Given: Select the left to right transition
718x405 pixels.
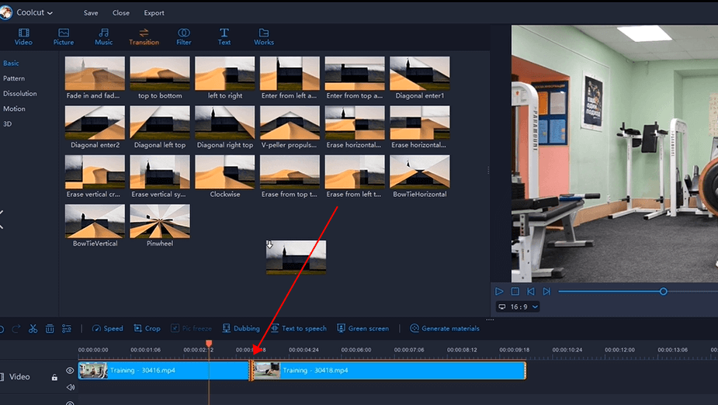Looking at the screenshot, I should (x=225, y=78).
